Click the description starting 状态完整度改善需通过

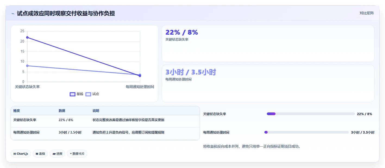tap(129, 120)
